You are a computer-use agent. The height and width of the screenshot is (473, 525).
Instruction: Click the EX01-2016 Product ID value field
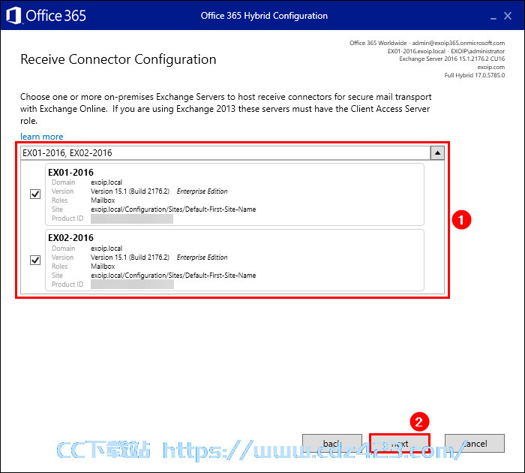coord(132,218)
